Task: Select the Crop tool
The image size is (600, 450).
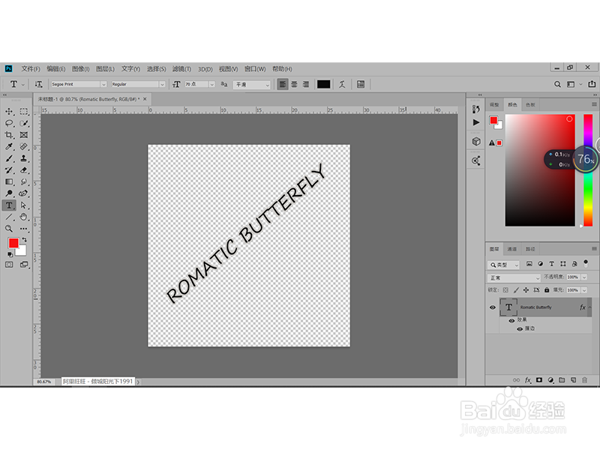Action: (x=9, y=135)
